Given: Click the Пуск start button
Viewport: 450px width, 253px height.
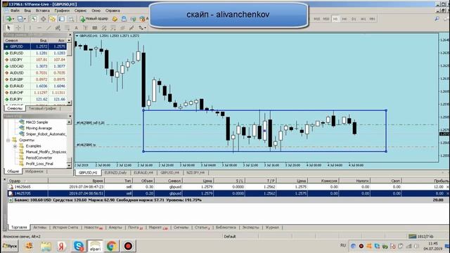Looking at the screenshot, I should tap(10, 246).
